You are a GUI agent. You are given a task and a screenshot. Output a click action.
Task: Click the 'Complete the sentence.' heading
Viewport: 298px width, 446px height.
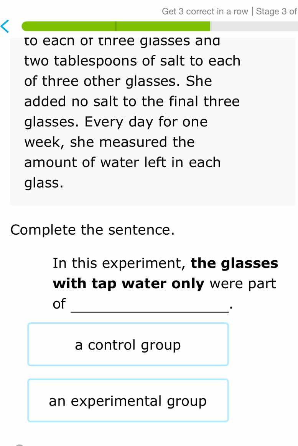click(x=92, y=230)
